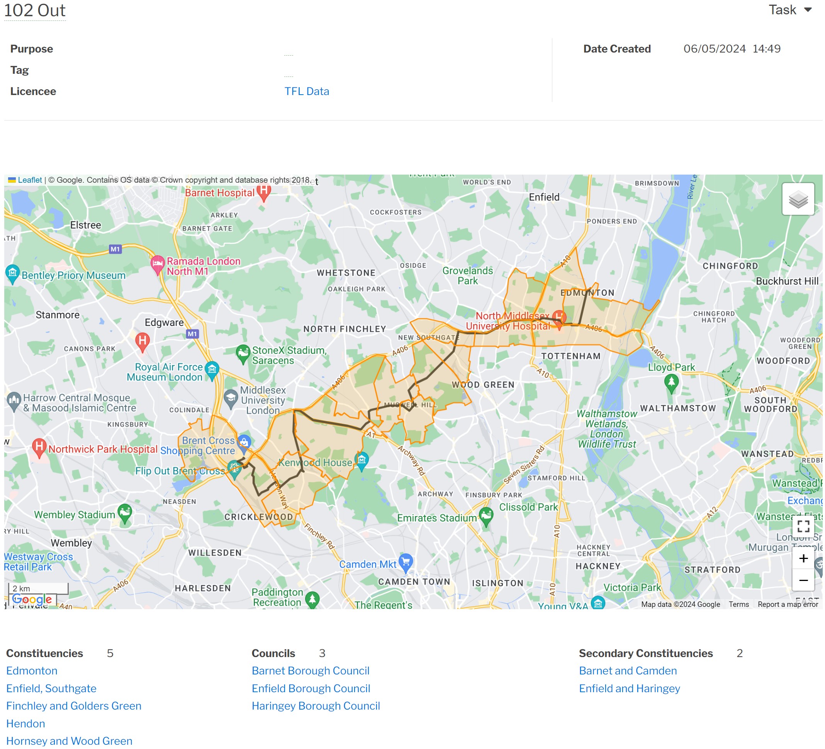Open the Haringey Borough Council link
The height and width of the screenshot is (749, 825).
pyautogui.click(x=316, y=707)
